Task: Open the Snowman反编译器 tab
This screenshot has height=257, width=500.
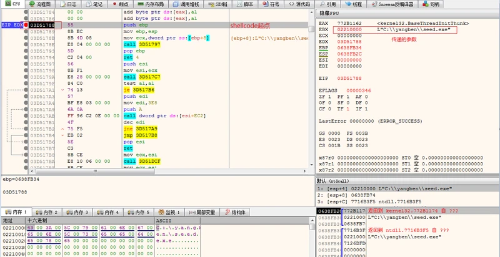Action: pyautogui.click(x=392, y=4)
